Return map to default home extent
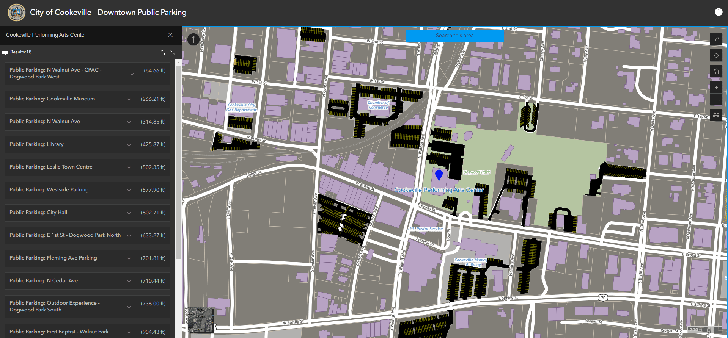Image resolution: width=728 pixels, height=338 pixels. click(716, 71)
